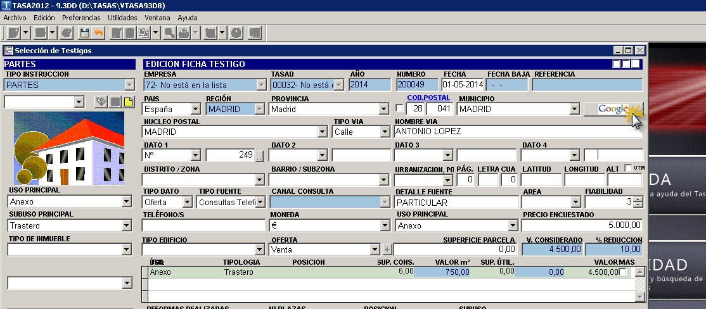This screenshot has width=706, height=309.
Task: Click the tag icon in PARTES panel
Action: [x=101, y=102]
